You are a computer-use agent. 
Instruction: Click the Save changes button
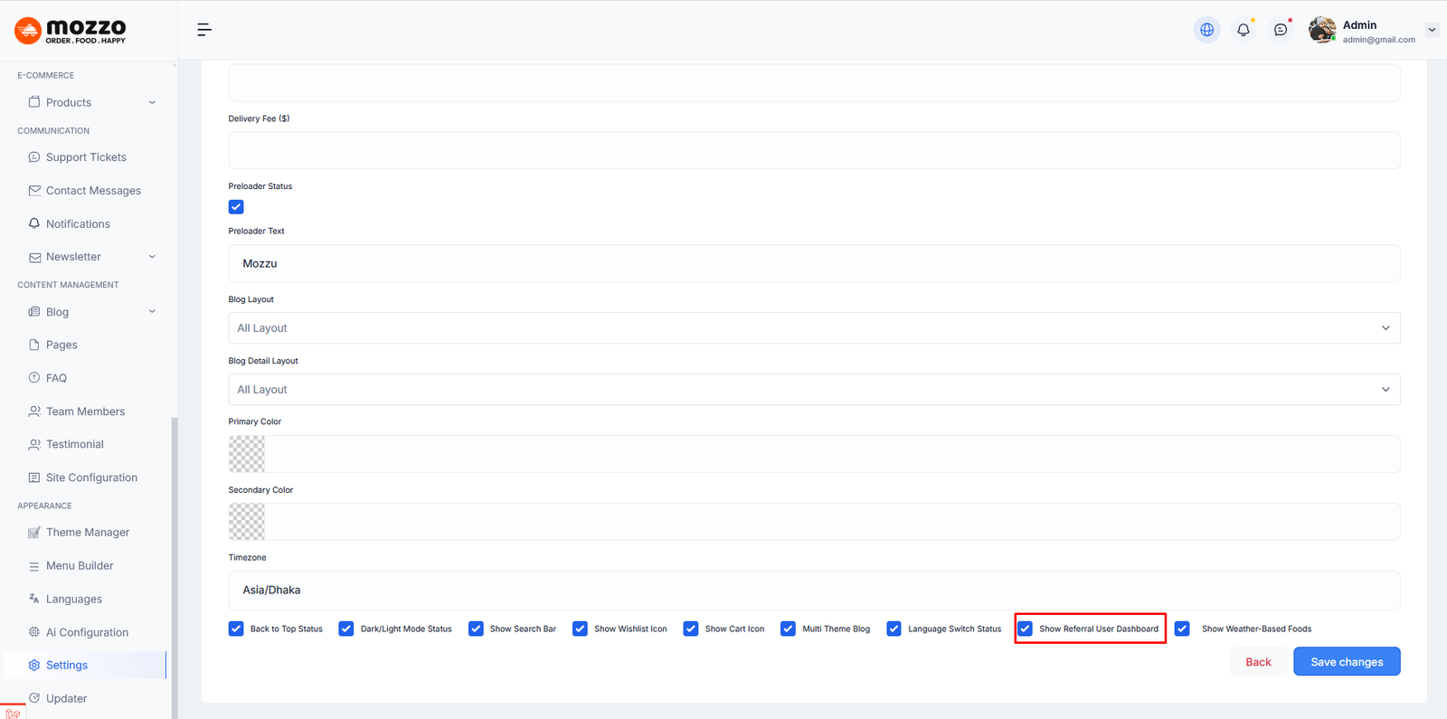(x=1347, y=662)
